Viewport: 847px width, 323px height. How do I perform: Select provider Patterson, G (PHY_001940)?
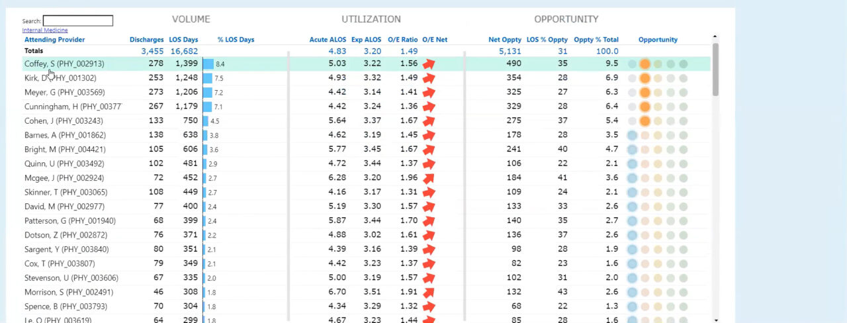coord(70,221)
